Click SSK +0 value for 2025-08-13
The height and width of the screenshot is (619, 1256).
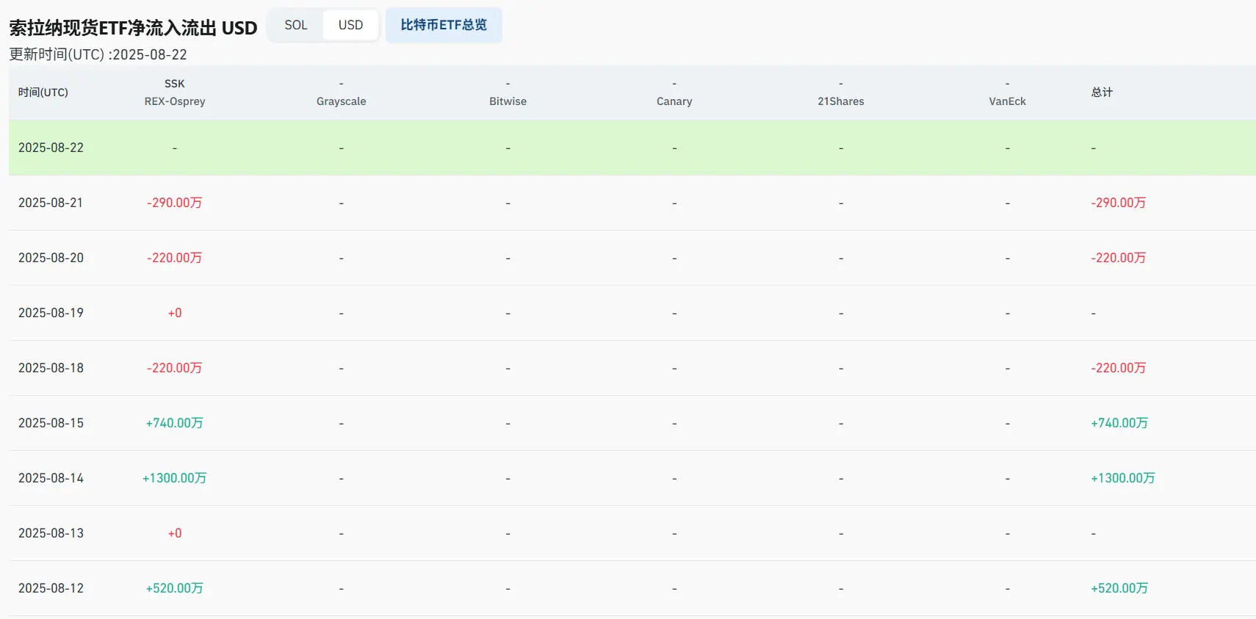pyautogui.click(x=175, y=533)
